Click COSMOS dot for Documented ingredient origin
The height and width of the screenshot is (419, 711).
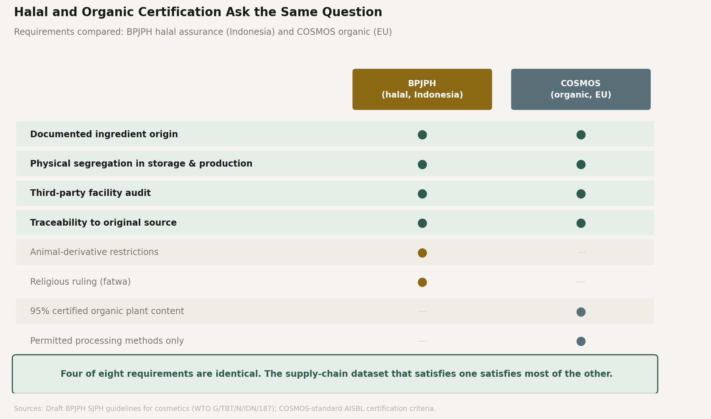[581, 135]
